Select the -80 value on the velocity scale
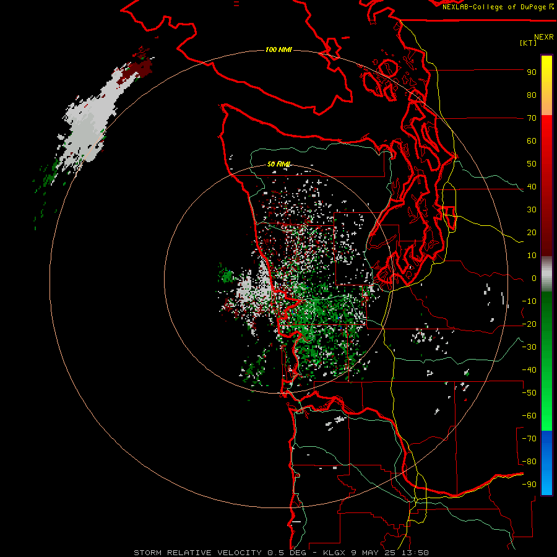The image size is (557, 557). click(529, 462)
